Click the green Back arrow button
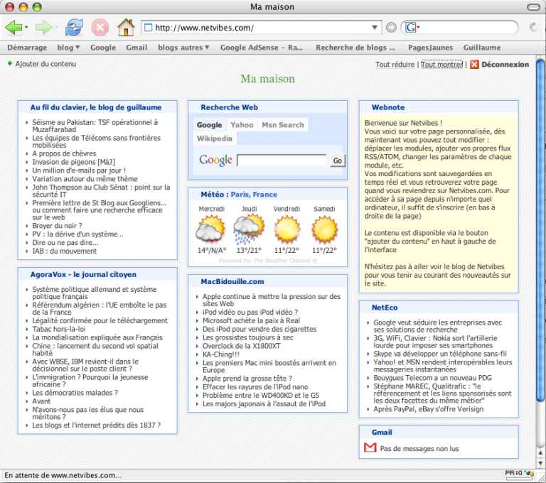 click(x=14, y=27)
